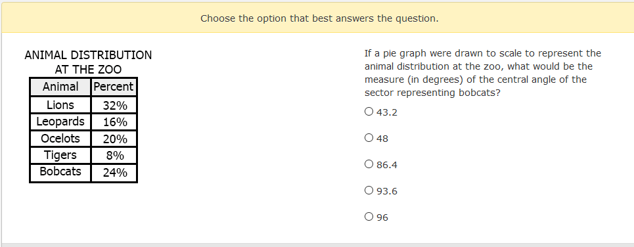Click the Ocelots table cell
This screenshot has height=247, width=634.
coord(60,139)
